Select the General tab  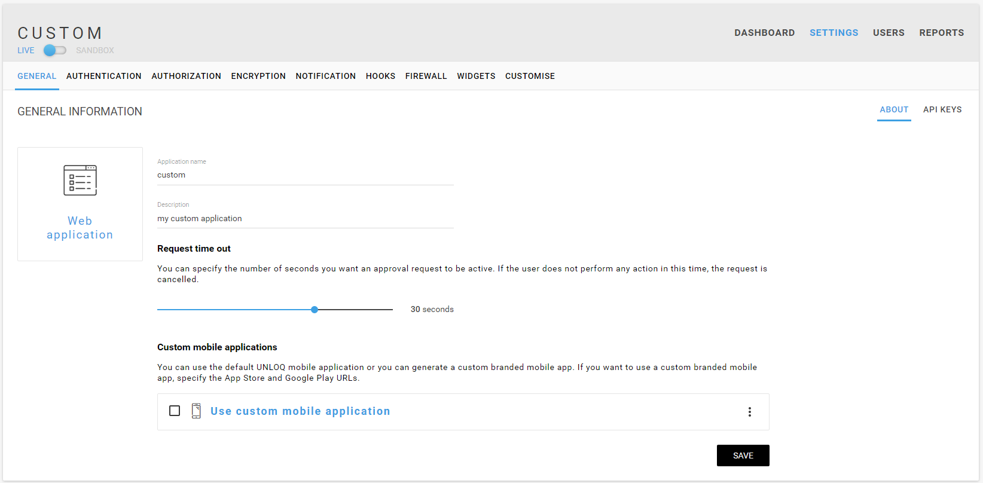tap(37, 76)
